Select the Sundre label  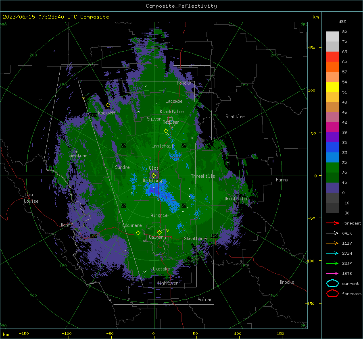coord(122,167)
